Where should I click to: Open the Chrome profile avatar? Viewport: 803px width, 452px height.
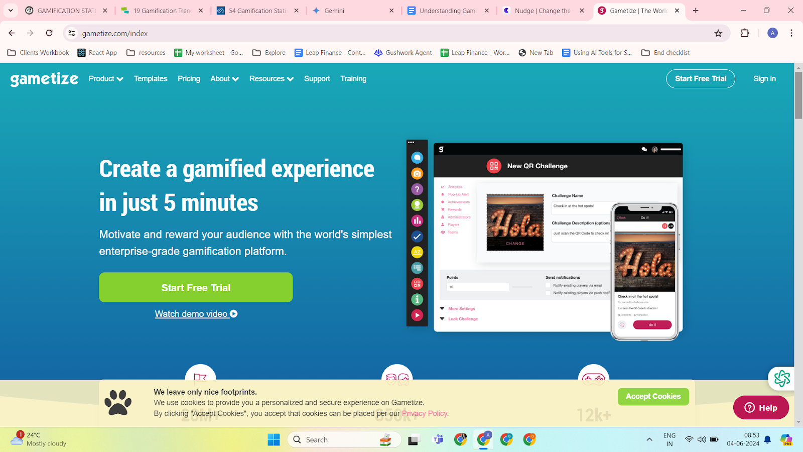click(x=773, y=33)
